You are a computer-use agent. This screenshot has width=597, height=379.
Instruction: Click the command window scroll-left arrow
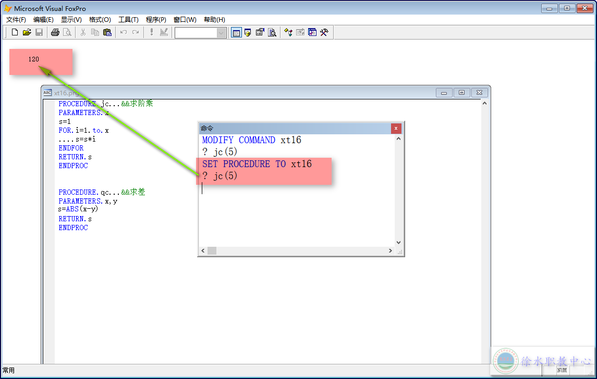click(x=203, y=250)
